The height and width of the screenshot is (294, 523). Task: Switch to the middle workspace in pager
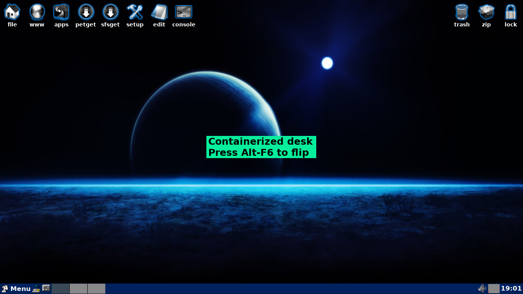pos(78,289)
